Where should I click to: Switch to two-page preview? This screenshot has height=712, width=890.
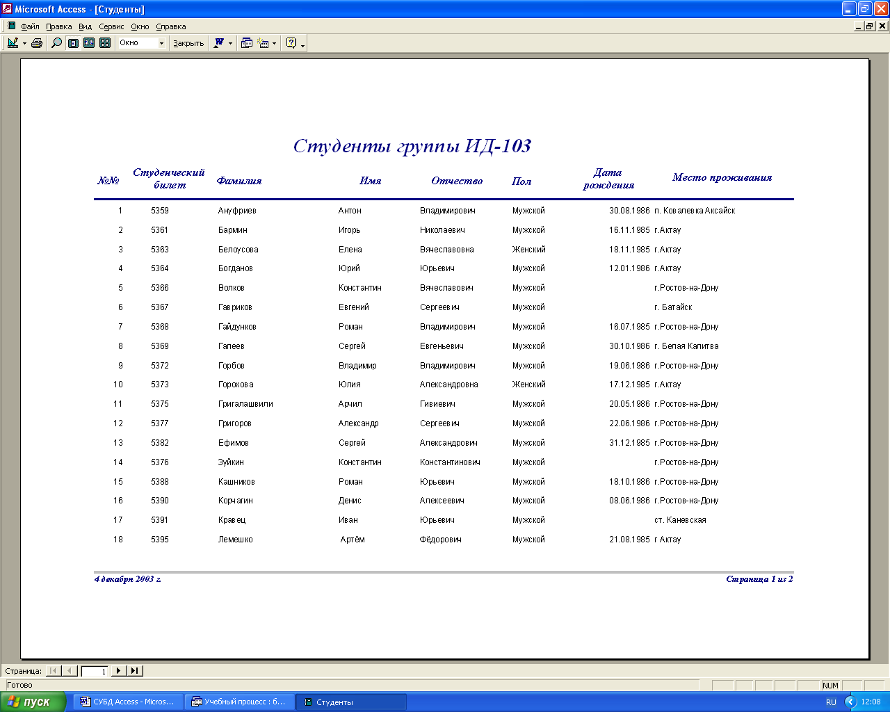[89, 43]
